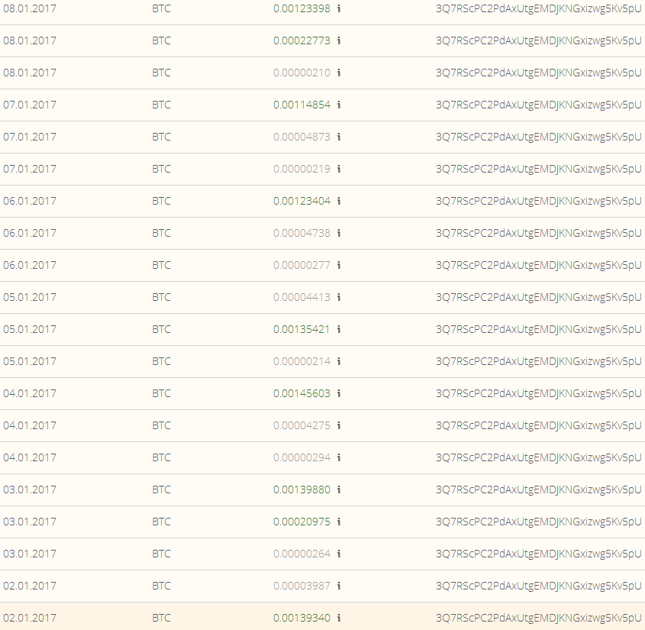Open the info icon beside 0.00123404
645x630 pixels.
click(x=339, y=202)
